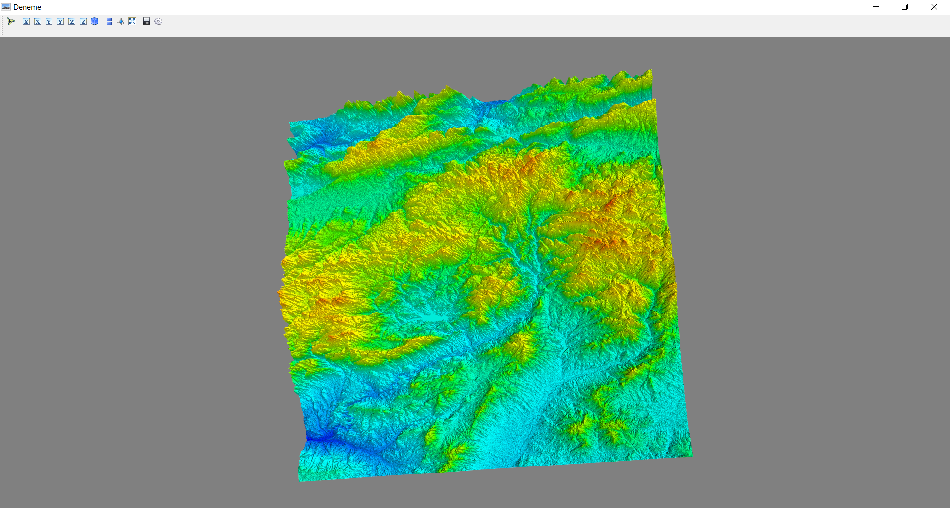Image resolution: width=950 pixels, height=508 pixels.
Task: Click the Deneme window title icon
Action: tap(6, 7)
